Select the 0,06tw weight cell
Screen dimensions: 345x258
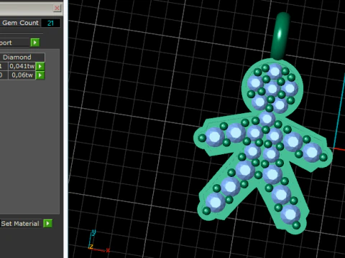(22, 75)
